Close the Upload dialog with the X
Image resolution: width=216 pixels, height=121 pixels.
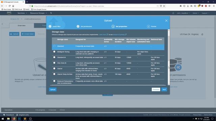[166, 21]
